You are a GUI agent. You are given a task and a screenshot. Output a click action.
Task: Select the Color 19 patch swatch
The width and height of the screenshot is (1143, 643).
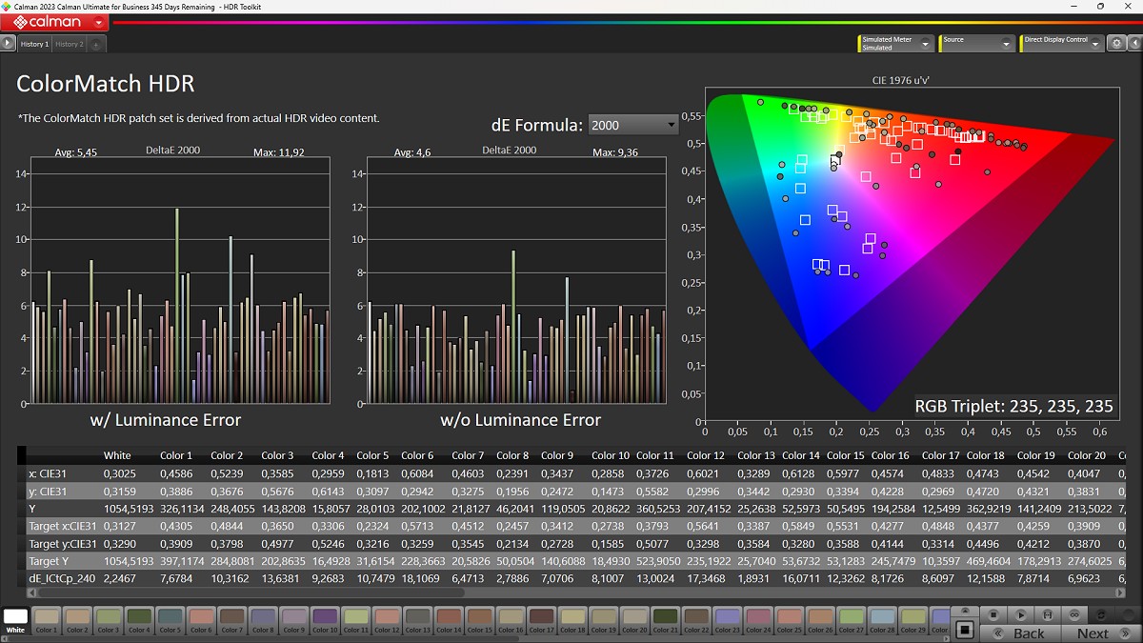click(604, 619)
